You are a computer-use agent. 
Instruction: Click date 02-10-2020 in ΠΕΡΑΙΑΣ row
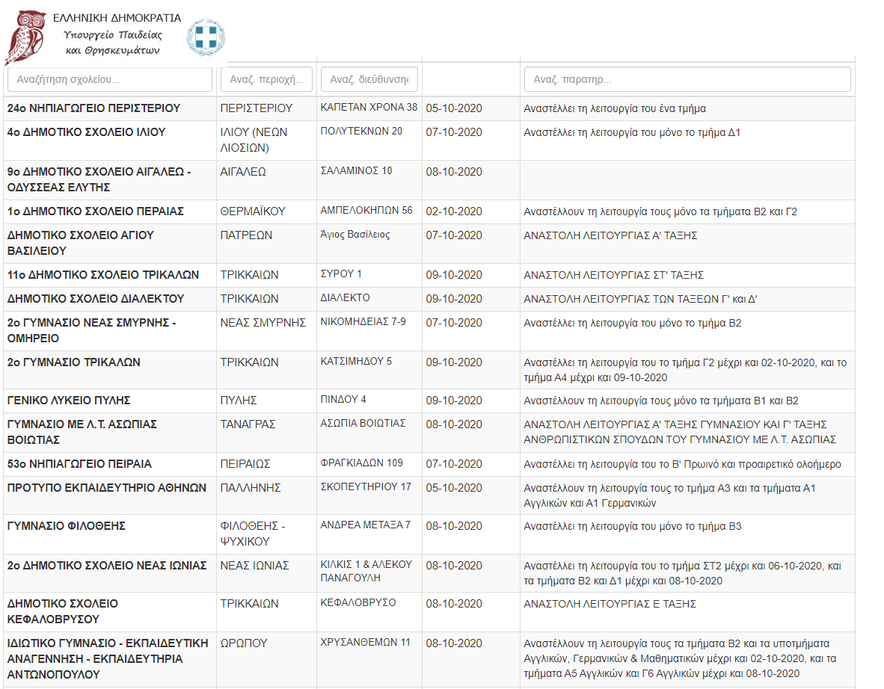click(454, 211)
